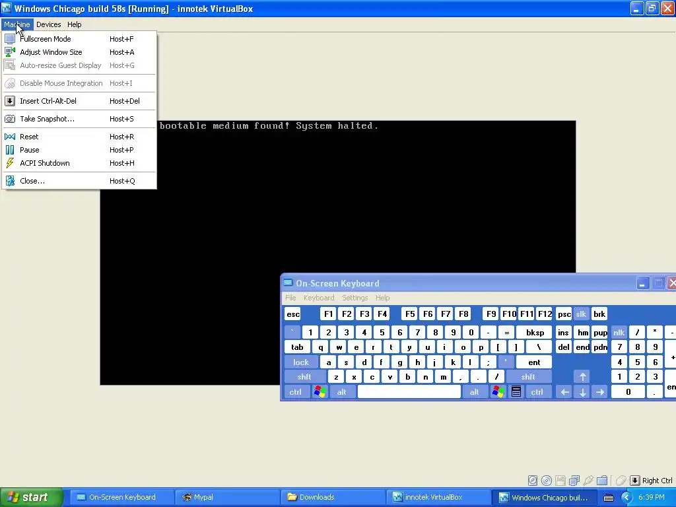
Task: Choose Adjust Window Size menu entry
Action: [x=79, y=52]
